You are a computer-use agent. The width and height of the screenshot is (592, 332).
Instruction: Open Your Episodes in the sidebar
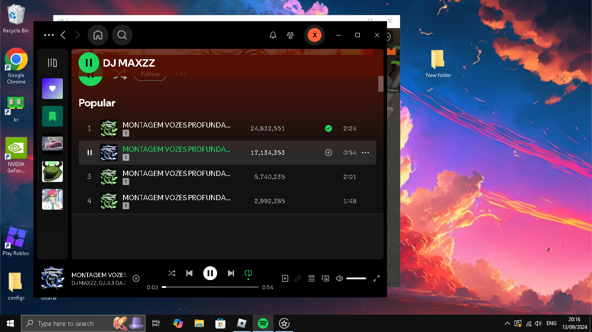(52, 116)
